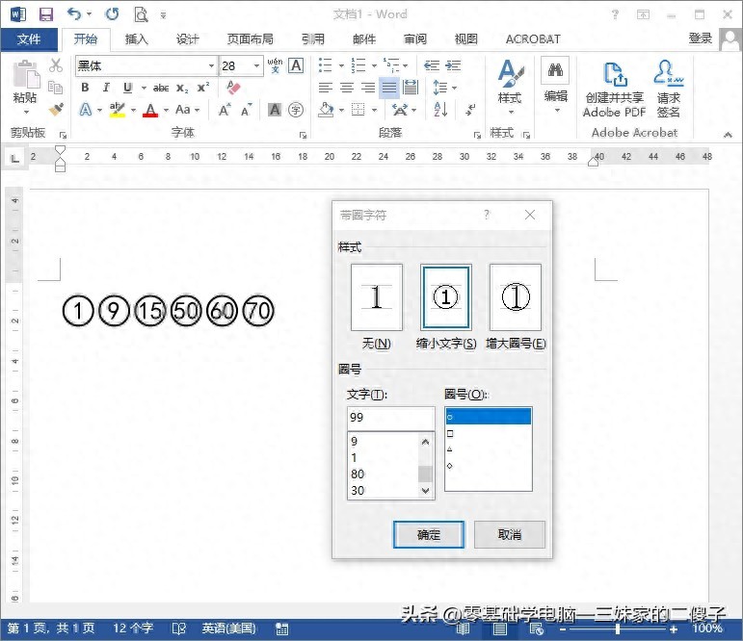
Task: Open the font size dropdown showing 28
Action: click(x=256, y=65)
